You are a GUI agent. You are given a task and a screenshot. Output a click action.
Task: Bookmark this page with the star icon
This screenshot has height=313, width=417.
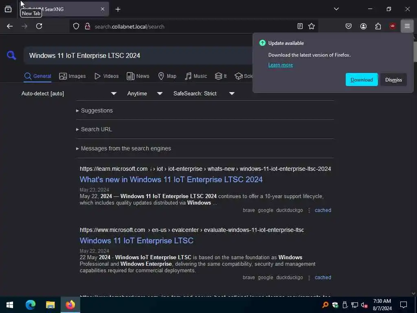coord(312,26)
